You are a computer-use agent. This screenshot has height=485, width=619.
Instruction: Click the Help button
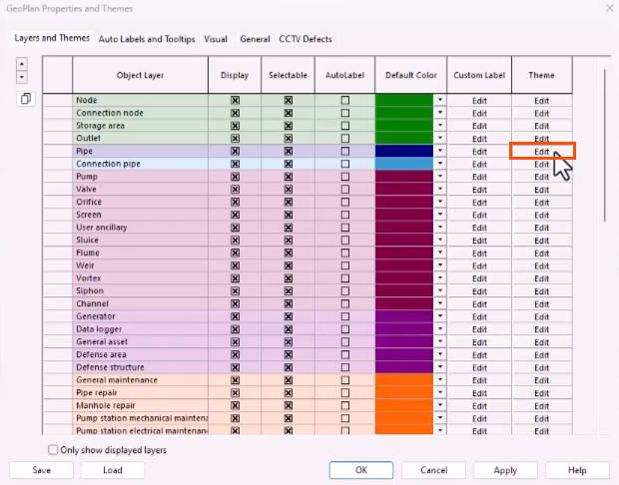tap(577, 470)
